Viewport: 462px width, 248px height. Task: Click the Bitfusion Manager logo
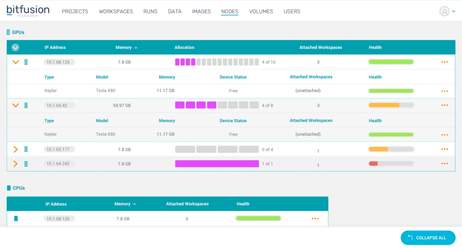click(28, 11)
